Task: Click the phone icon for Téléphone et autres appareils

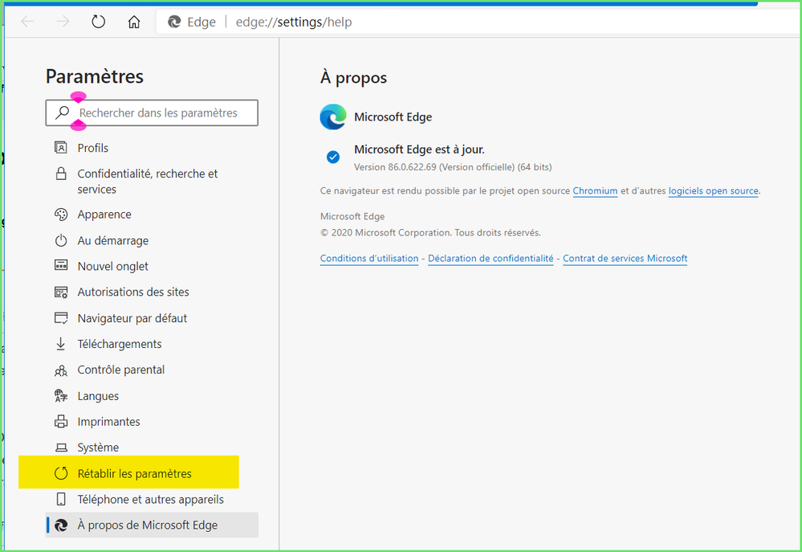Action: [x=61, y=499]
